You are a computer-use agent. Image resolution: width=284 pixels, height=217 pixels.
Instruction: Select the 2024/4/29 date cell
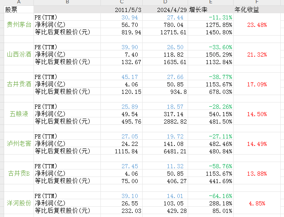click(172, 10)
